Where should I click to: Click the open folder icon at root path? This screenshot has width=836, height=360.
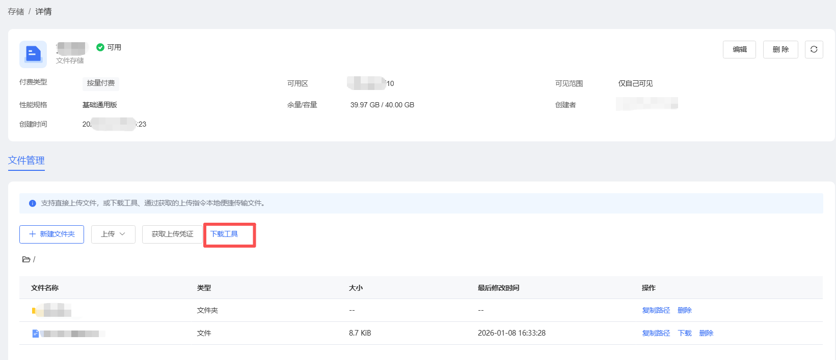26,259
